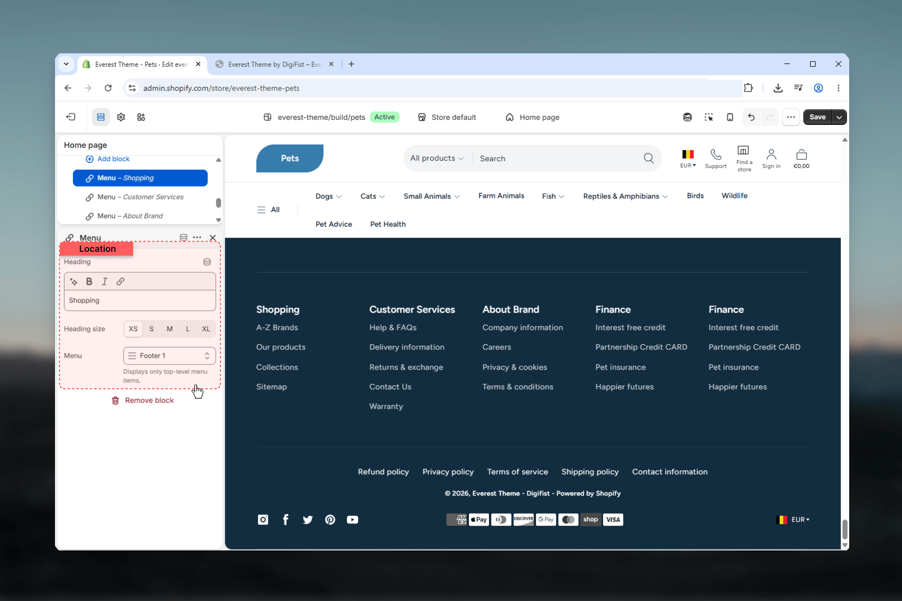Click into the Shopping heading text field
Viewport: 902px width, 601px height.
(140, 300)
